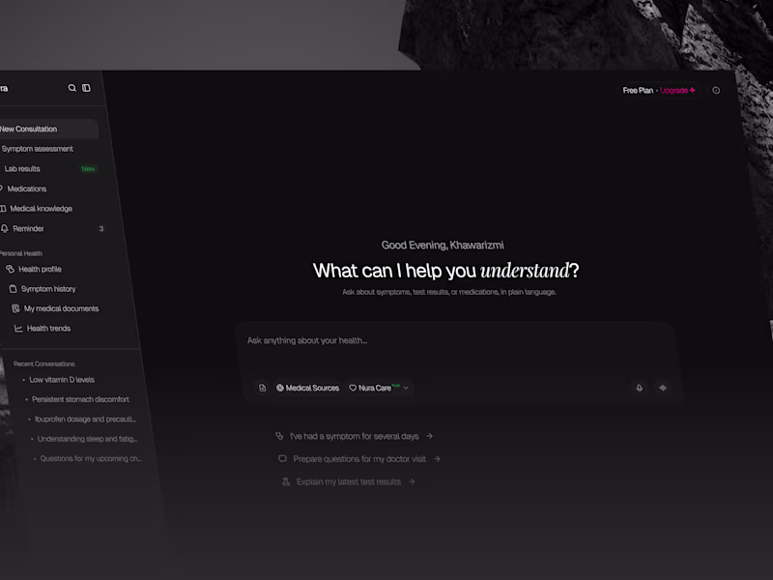Click the pink Upgrade link
773x580 pixels.
(677, 90)
